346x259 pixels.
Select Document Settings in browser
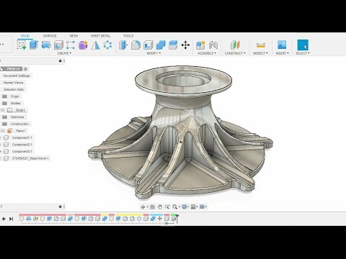(x=17, y=76)
